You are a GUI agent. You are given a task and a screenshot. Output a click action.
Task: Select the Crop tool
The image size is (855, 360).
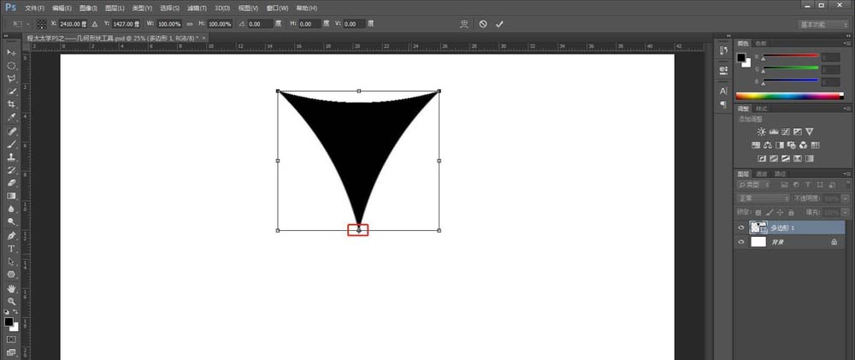(12, 103)
